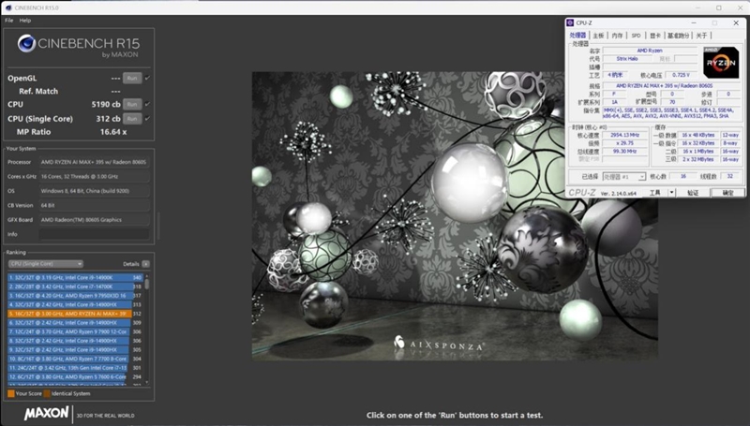Click the 确定 button in CPU-Z

point(727,192)
